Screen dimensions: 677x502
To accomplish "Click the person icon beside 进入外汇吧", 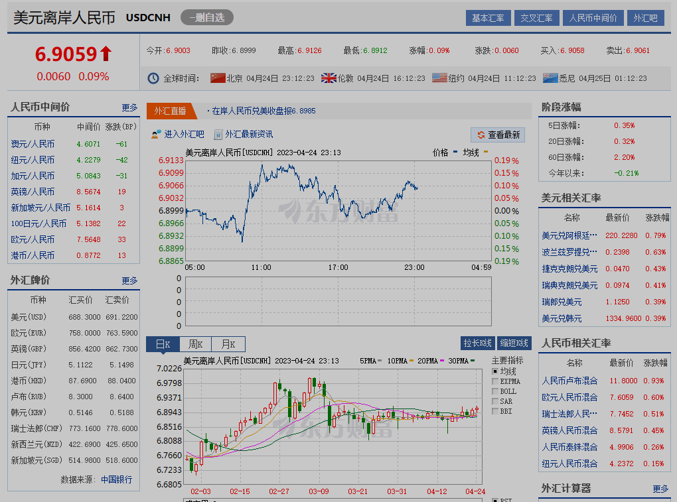I will (x=157, y=134).
